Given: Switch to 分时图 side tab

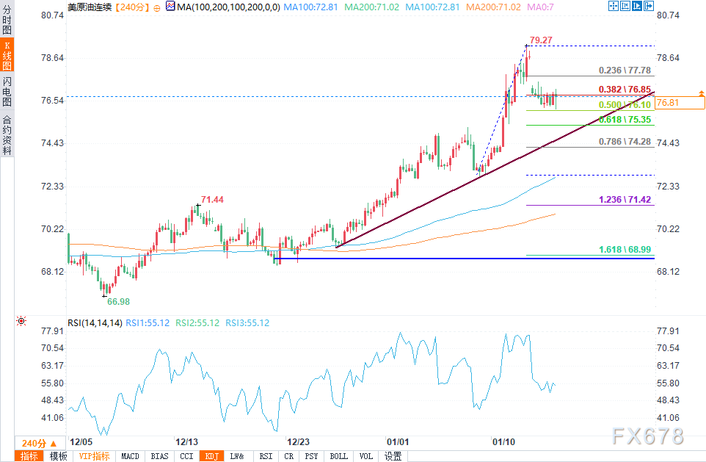Looking at the screenshot, I should click(x=7, y=21).
